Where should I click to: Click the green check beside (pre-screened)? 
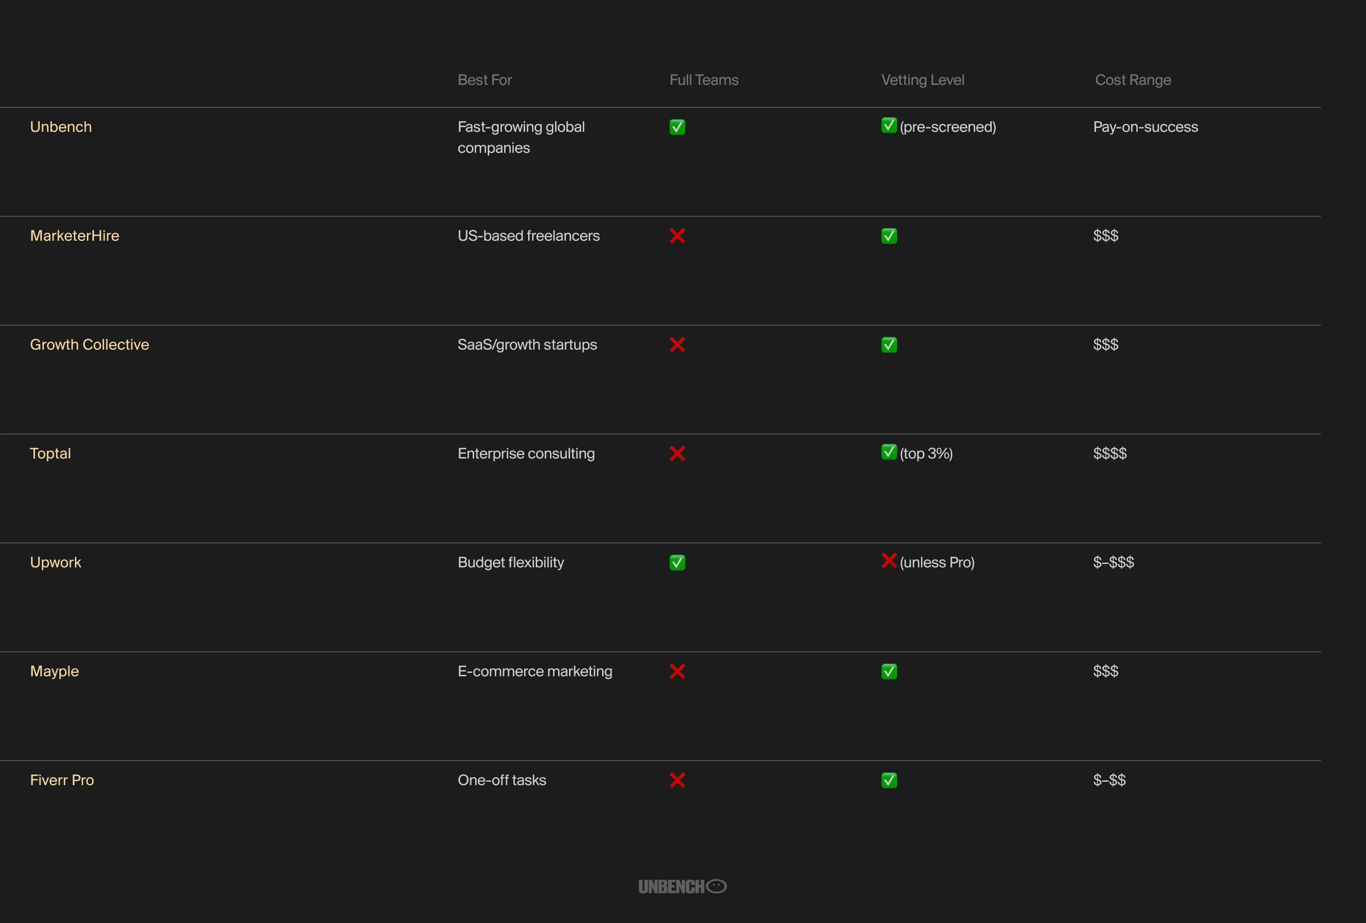pos(889,125)
